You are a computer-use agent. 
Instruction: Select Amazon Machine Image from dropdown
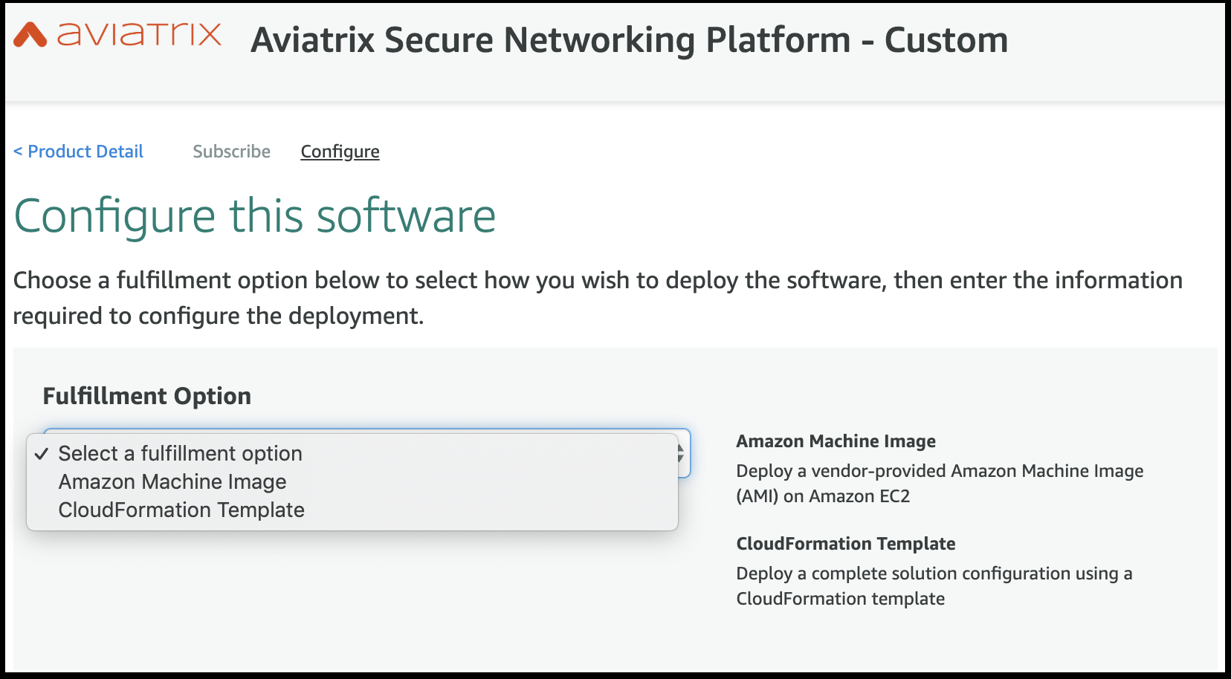(x=352, y=481)
